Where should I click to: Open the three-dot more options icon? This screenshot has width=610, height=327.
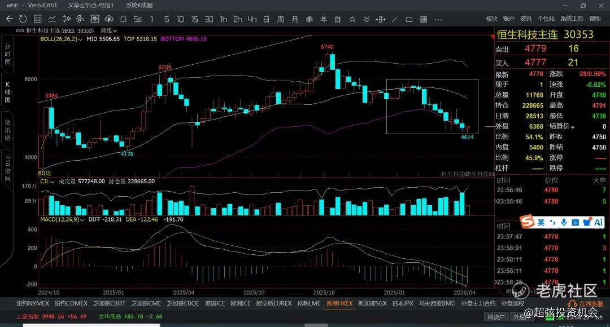(x=438, y=19)
